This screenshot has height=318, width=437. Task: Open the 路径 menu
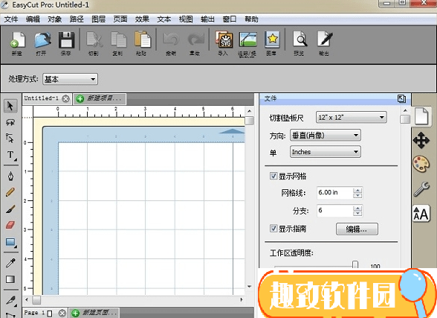[77, 19]
